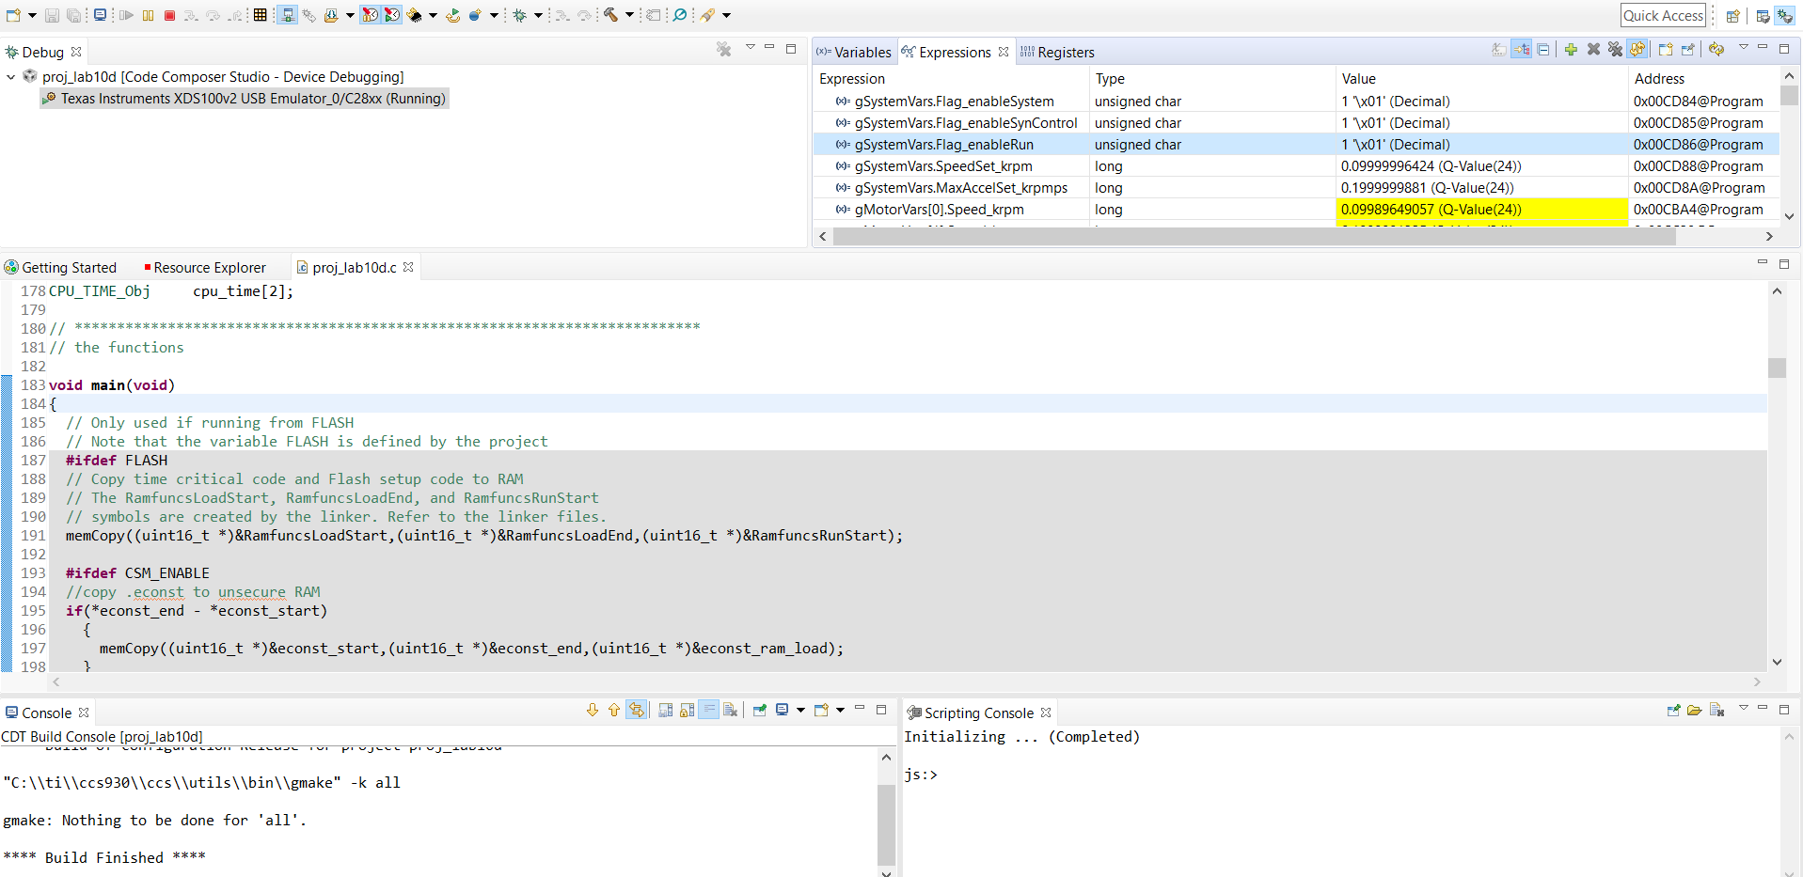Image resolution: width=1803 pixels, height=877 pixels.
Task: Disable continuous refresh in Expressions toolbar
Action: [x=1637, y=49]
